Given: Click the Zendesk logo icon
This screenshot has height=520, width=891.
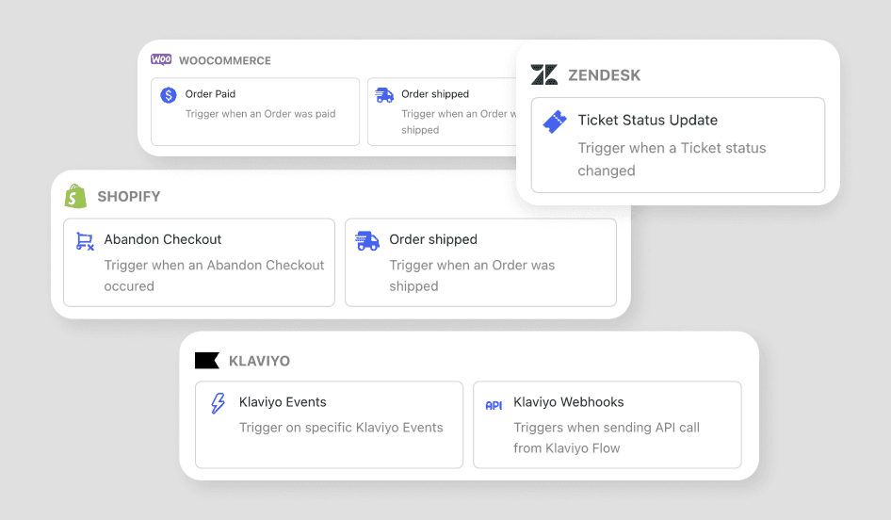Looking at the screenshot, I should 544,74.
